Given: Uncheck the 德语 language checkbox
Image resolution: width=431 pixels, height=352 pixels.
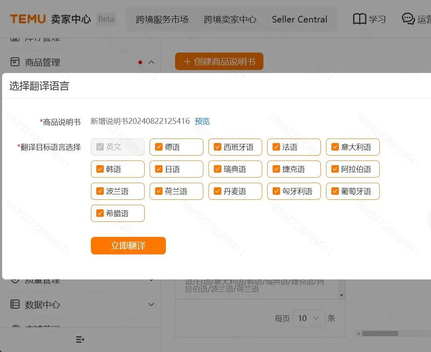Looking at the screenshot, I should (x=158, y=147).
